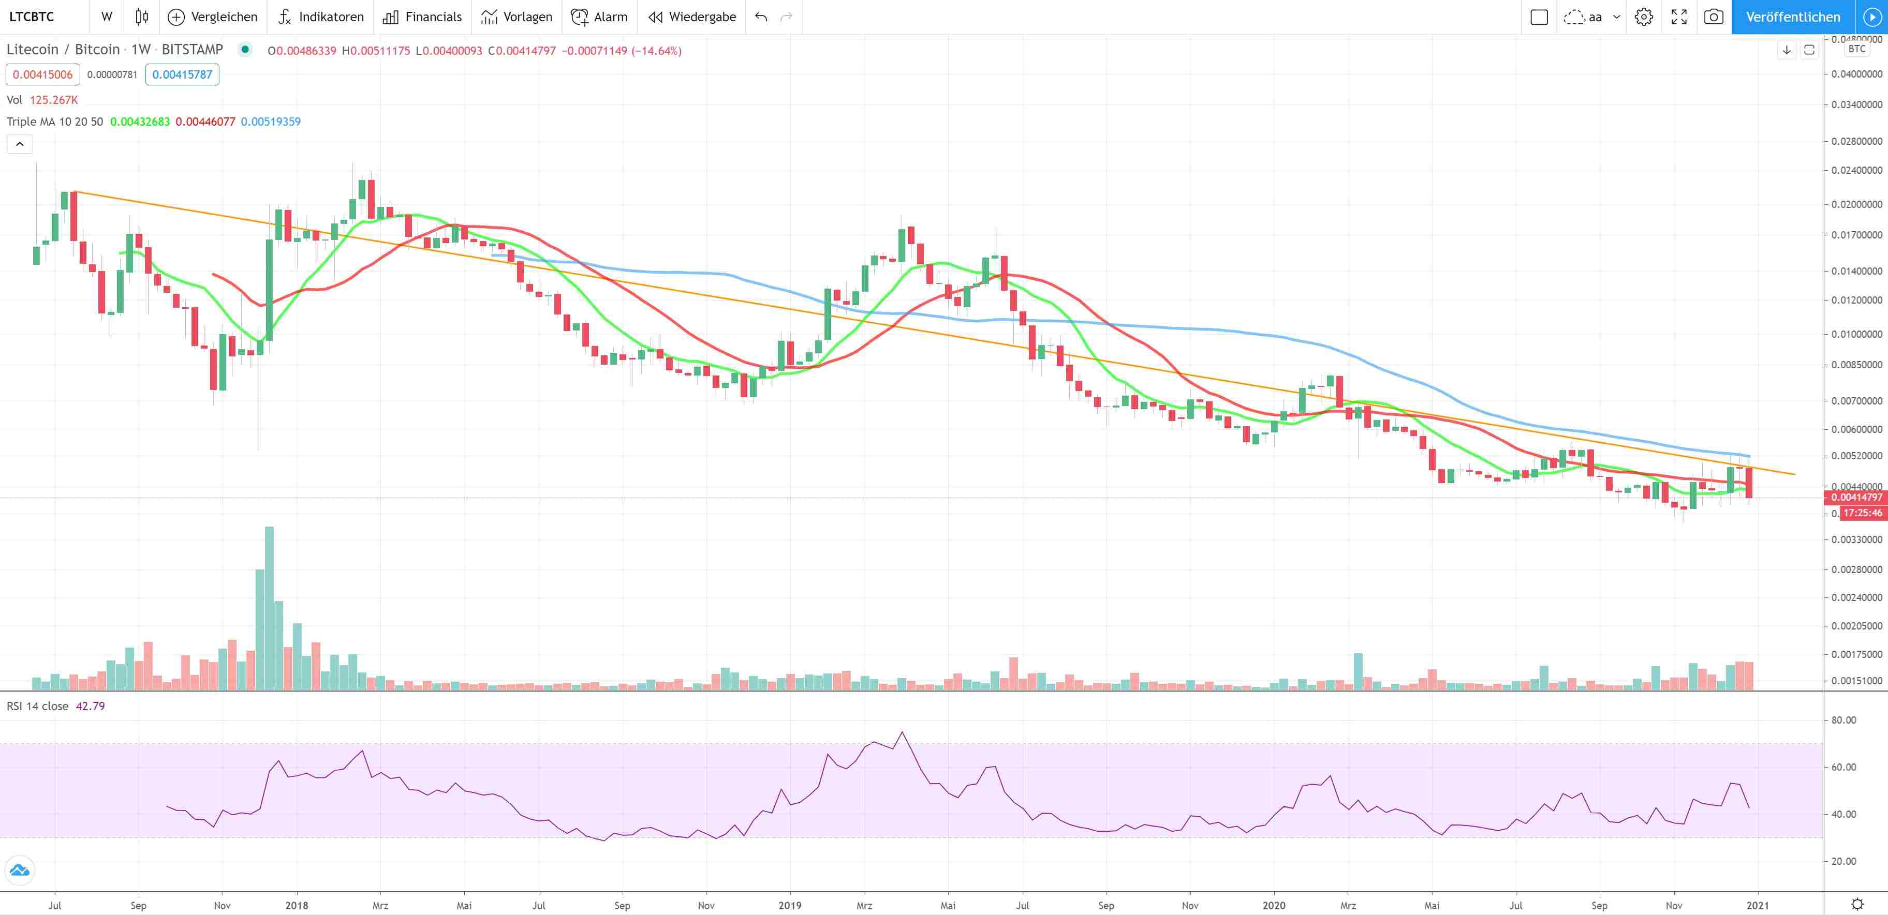Click the layout selection square icon

(x=1539, y=17)
